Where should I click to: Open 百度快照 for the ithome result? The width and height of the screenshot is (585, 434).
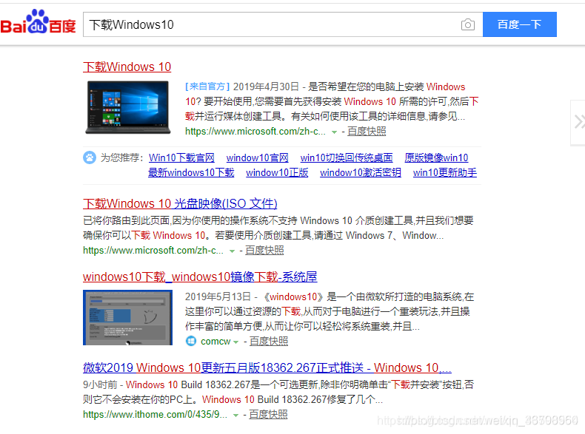coord(268,414)
